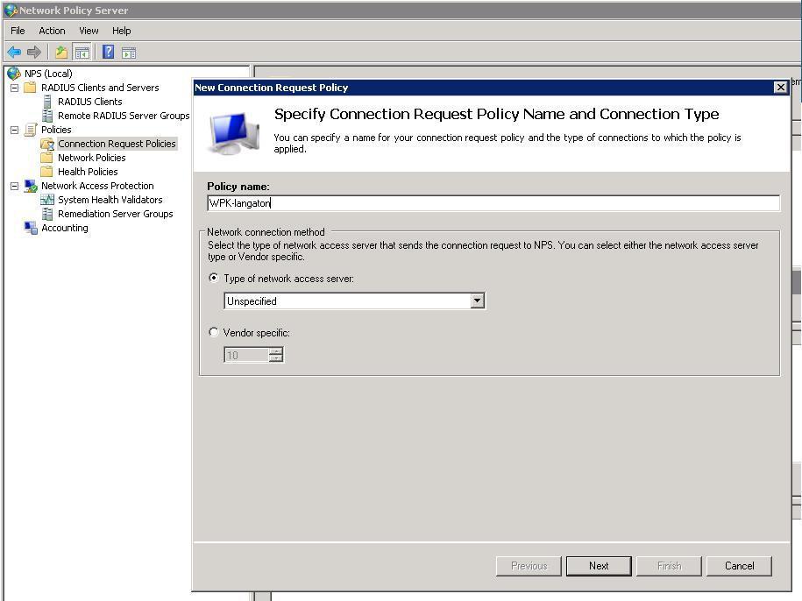Click the Remote RADIUS Server Groups icon
Screen dimensions: 802x601
point(47,116)
